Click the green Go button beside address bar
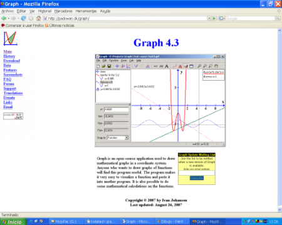This screenshot has height=225, width=282. [x=214, y=19]
